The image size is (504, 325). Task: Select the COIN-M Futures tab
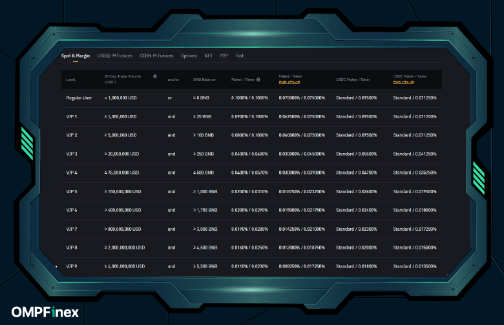click(x=156, y=56)
